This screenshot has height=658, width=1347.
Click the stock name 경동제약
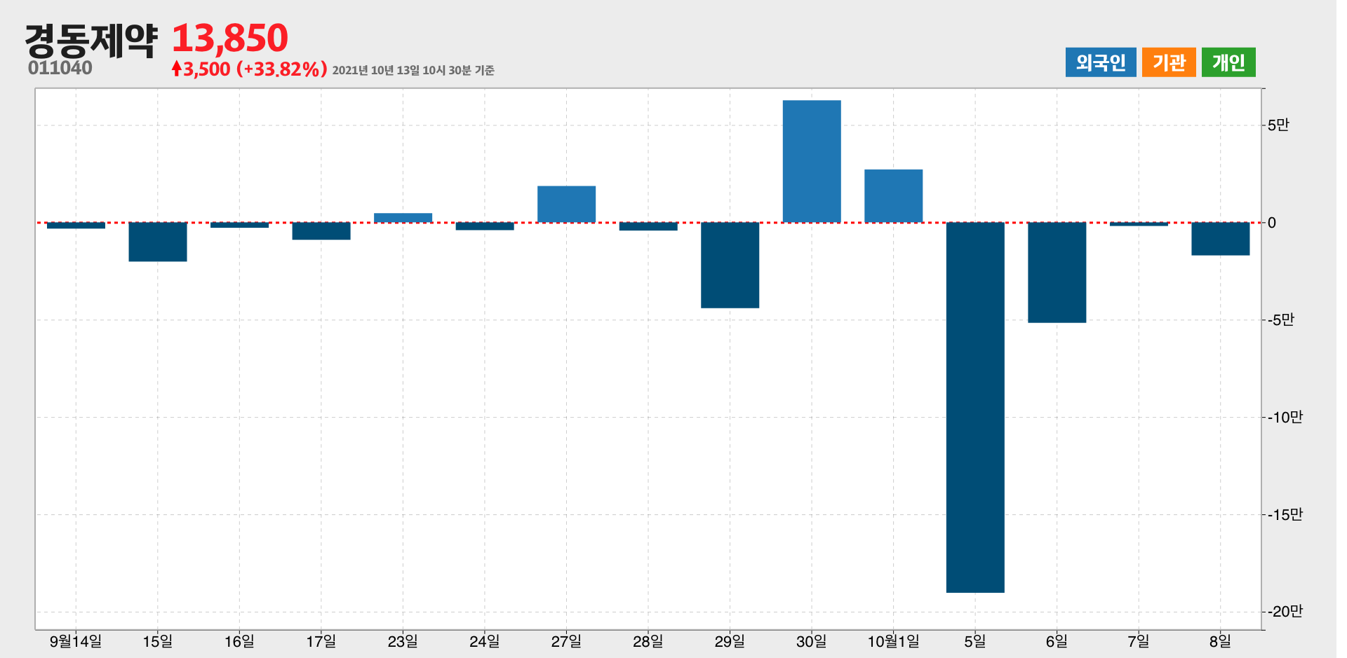[91, 41]
